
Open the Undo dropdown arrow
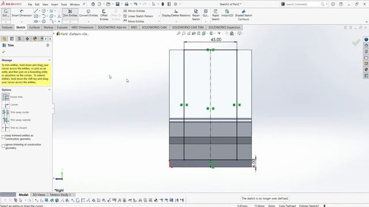coord(140,4)
